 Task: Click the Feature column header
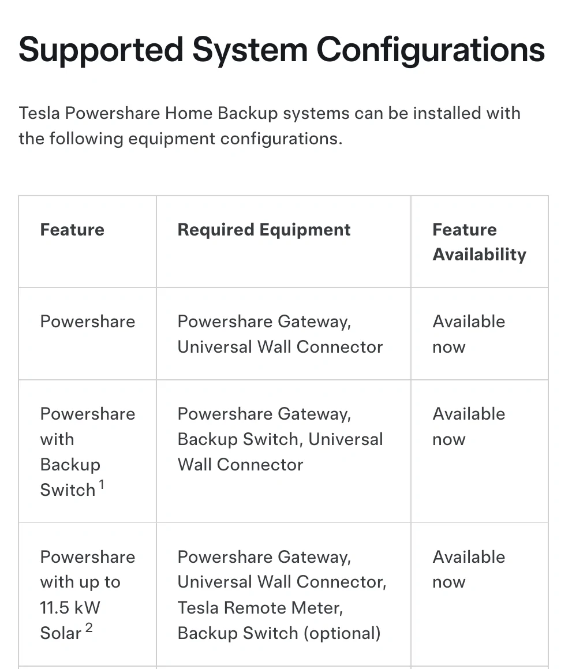tap(72, 230)
